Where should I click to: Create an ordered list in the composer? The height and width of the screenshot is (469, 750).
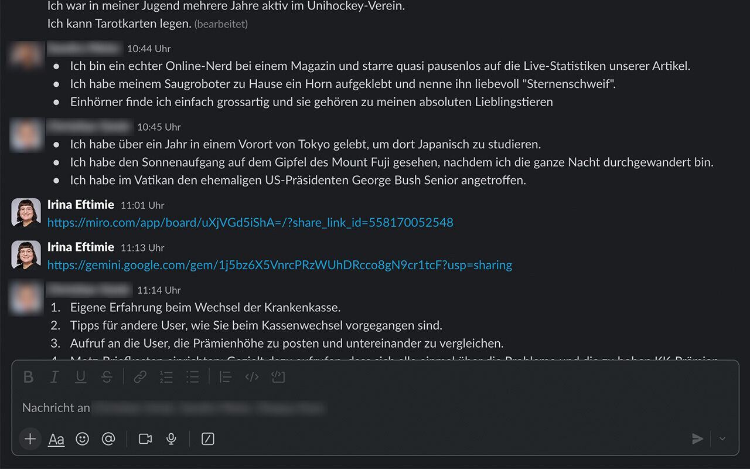tap(166, 377)
